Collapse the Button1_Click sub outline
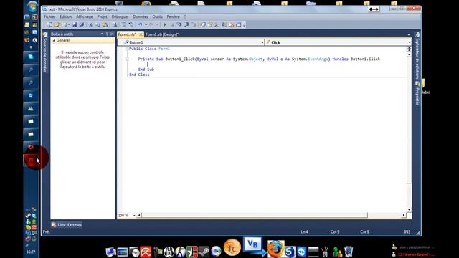The width and height of the screenshot is (459, 258). click(x=127, y=59)
